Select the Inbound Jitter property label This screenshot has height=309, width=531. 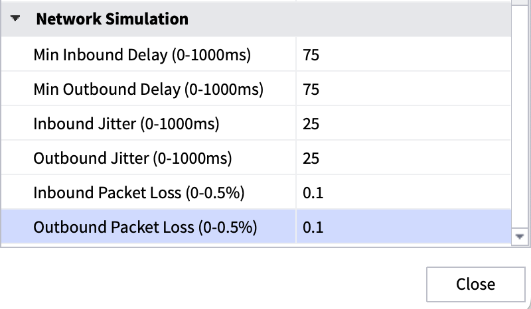pyautogui.click(x=126, y=123)
